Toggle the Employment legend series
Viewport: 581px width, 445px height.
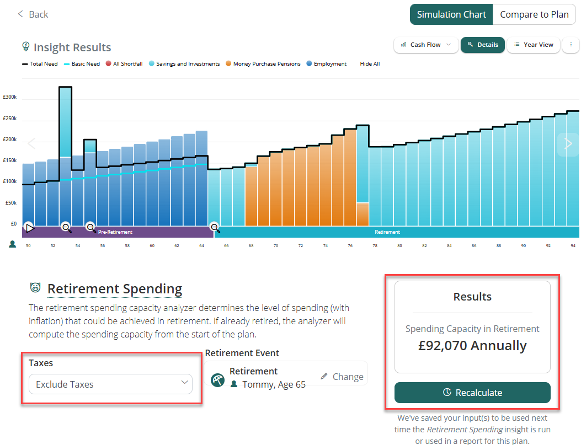point(326,64)
